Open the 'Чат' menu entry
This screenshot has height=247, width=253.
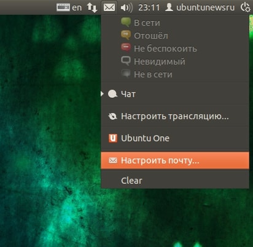tap(175, 94)
